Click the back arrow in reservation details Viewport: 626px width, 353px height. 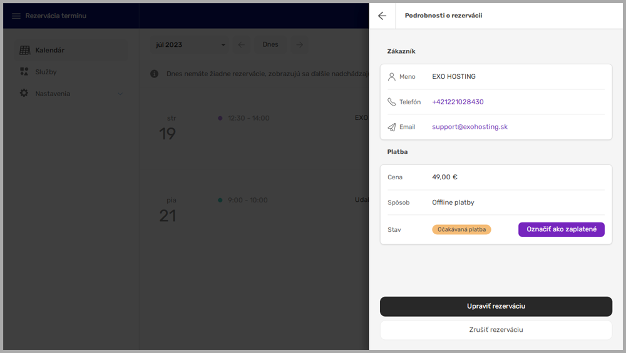[x=382, y=16]
